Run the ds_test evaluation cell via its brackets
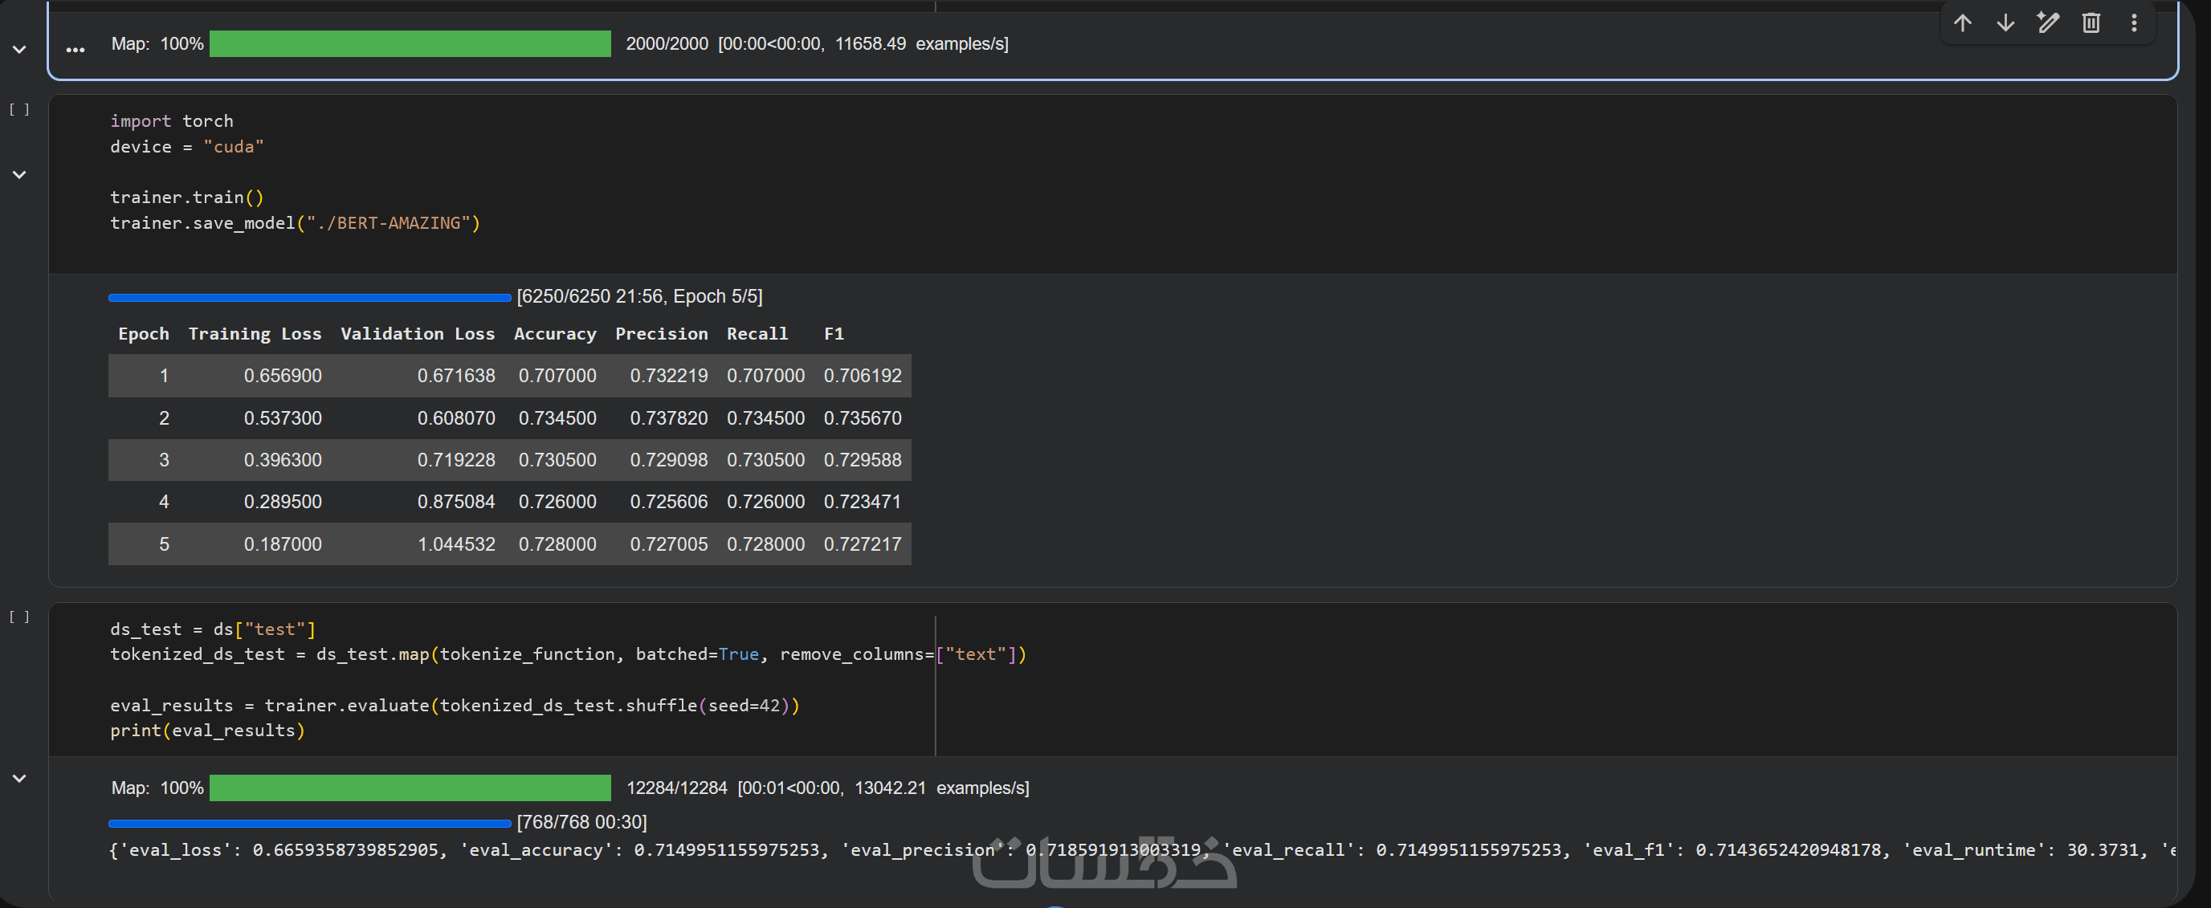2211x908 pixels. click(x=19, y=617)
